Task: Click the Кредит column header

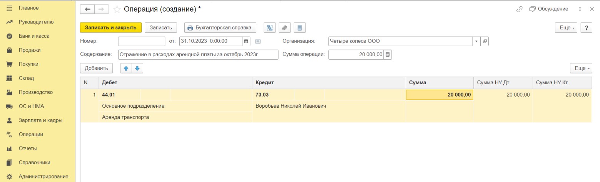Action: click(x=329, y=83)
